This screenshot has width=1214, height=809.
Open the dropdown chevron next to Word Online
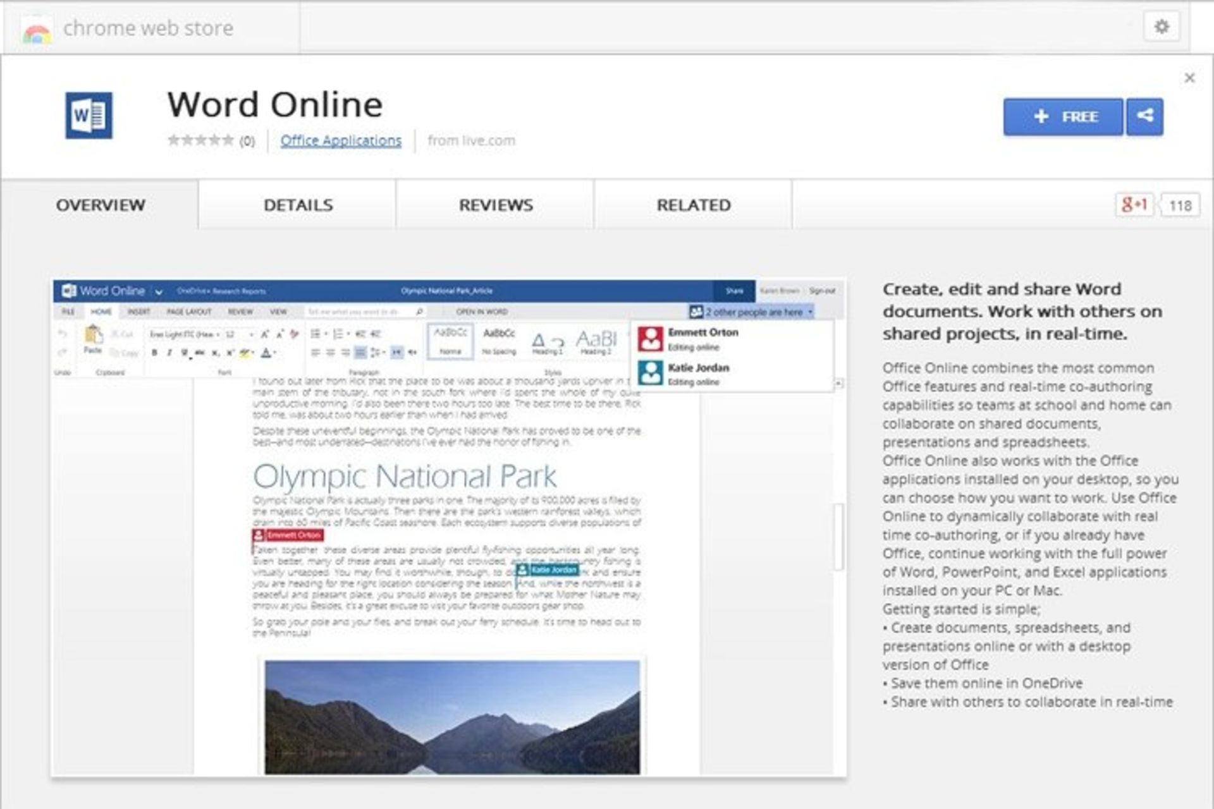click(159, 292)
